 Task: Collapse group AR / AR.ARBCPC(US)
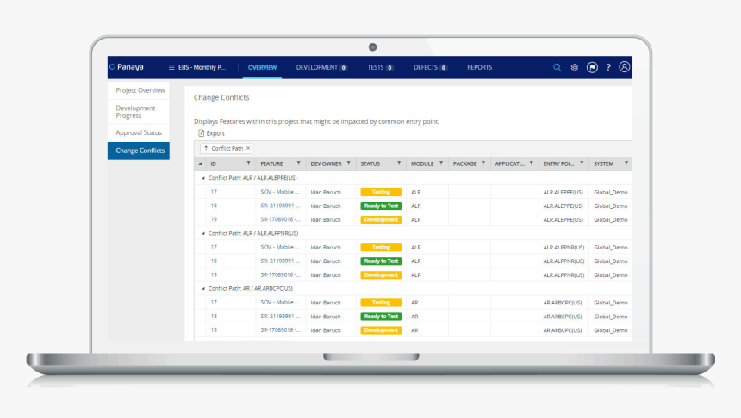click(203, 288)
